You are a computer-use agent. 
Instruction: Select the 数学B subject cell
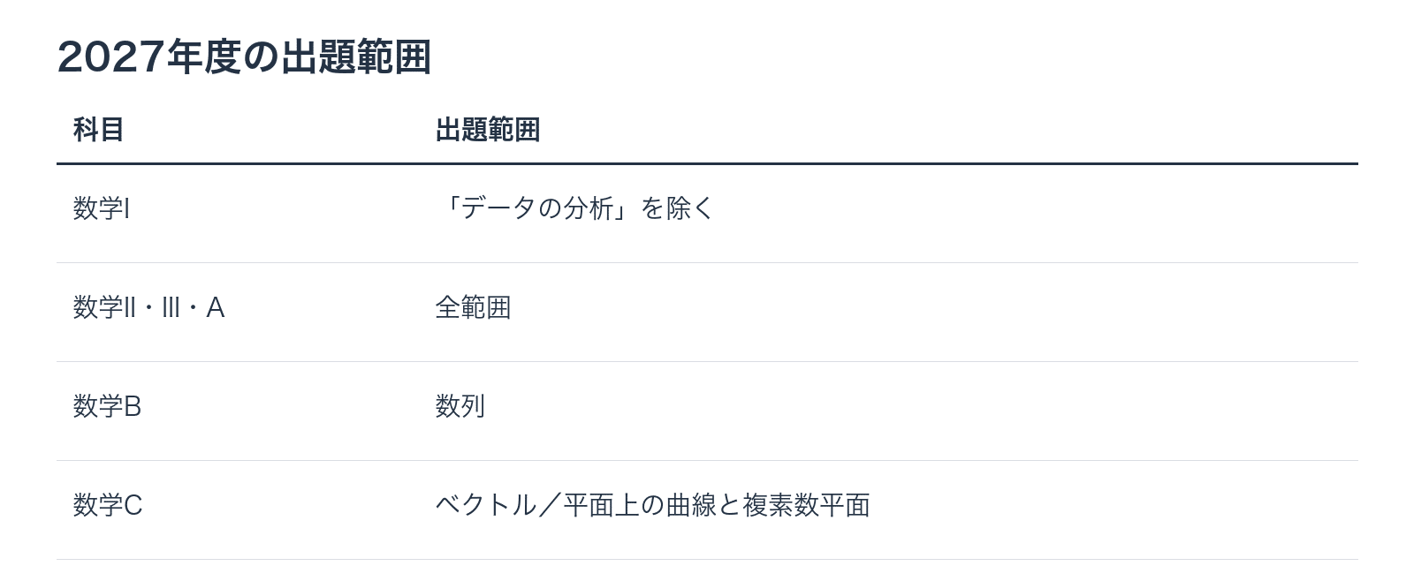[107, 406]
